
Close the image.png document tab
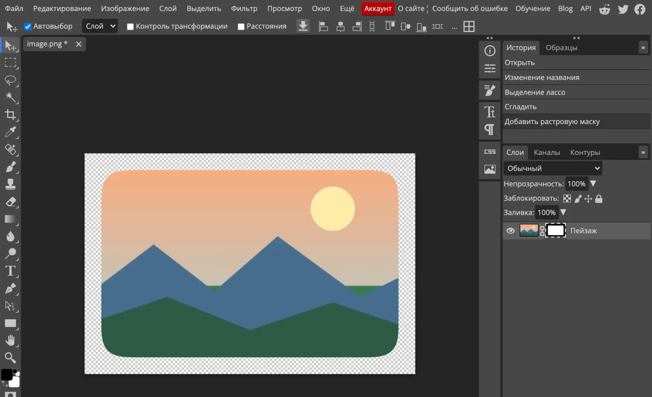[78, 44]
